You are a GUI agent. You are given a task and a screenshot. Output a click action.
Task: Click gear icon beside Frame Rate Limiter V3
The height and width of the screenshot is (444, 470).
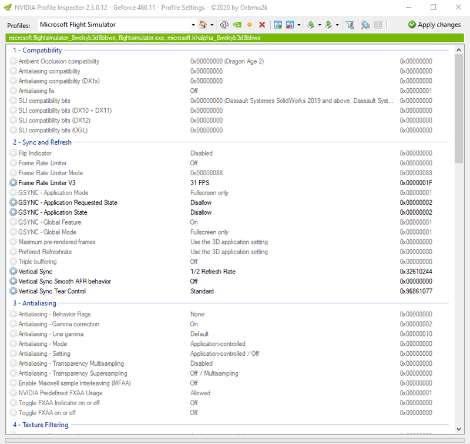[13, 183]
